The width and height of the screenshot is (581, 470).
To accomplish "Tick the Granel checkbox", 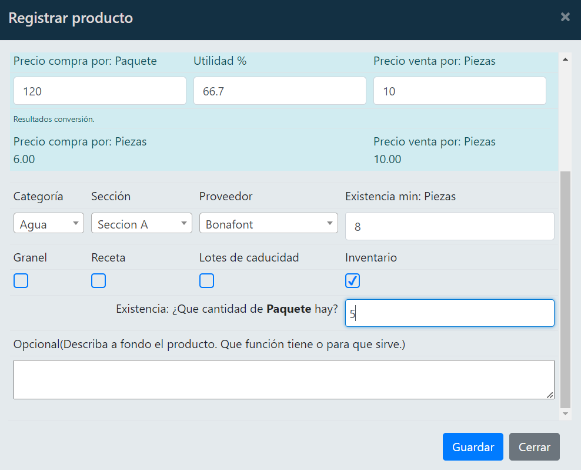I will (x=21, y=281).
